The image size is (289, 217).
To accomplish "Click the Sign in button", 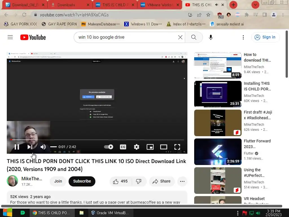I will click(265, 37).
